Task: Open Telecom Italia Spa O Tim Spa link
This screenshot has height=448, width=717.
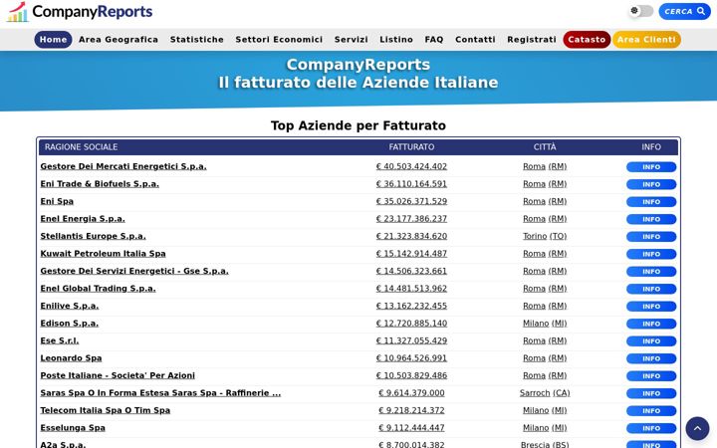Action: click(106, 410)
